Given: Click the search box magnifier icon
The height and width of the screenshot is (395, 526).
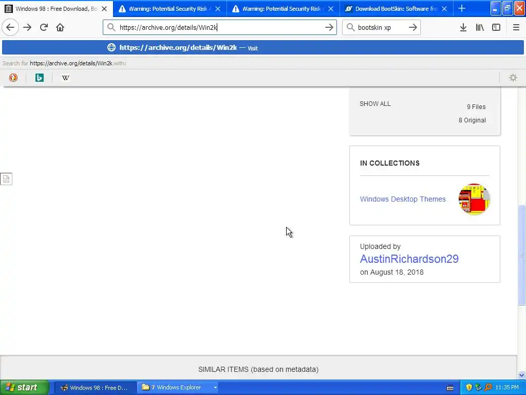Looking at the screenshot, I should tap(350, 27).
